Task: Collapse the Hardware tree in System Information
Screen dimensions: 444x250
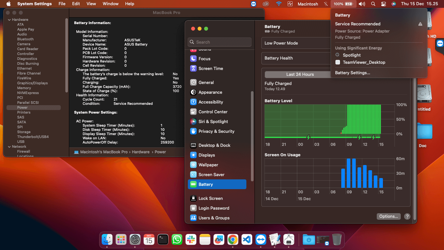Action: point(9,20)
